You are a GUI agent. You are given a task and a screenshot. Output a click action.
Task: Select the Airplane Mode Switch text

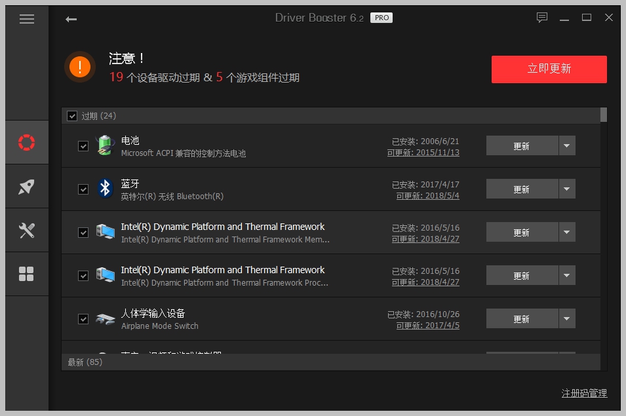160,326
